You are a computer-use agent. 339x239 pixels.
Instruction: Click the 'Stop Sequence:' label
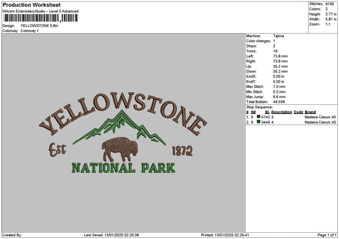pyautogui.click(x=259, y=107)
